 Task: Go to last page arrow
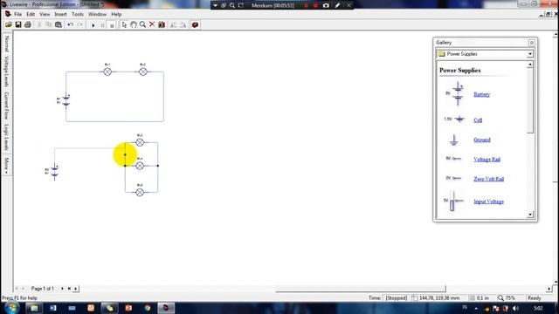[x=69, y=289]
